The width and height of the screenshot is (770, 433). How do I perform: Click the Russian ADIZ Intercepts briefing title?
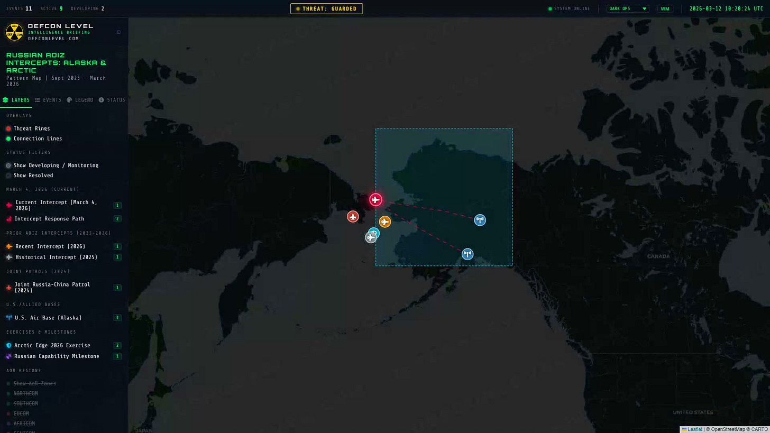click(56, 62)
